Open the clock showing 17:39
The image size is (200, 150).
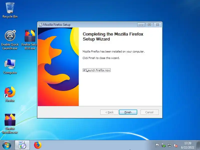(188, 145)
